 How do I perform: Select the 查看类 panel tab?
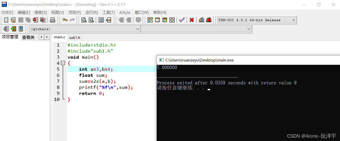(x=28, y=37)
